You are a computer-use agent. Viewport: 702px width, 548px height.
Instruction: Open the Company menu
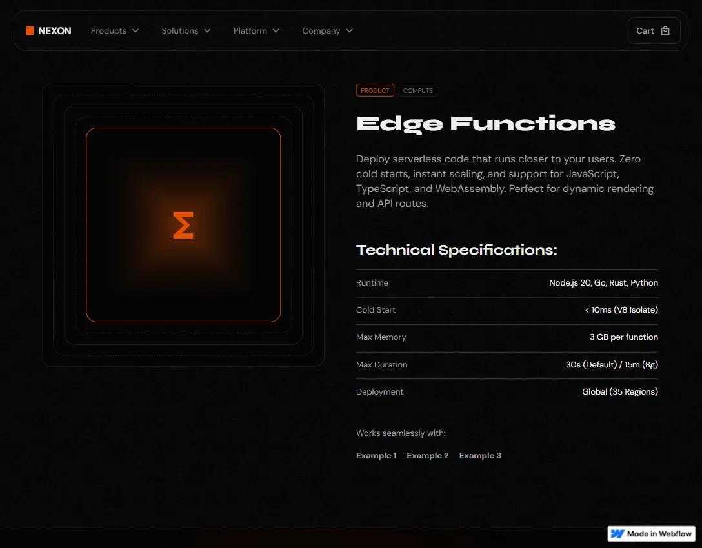click(x=322, y=30)
